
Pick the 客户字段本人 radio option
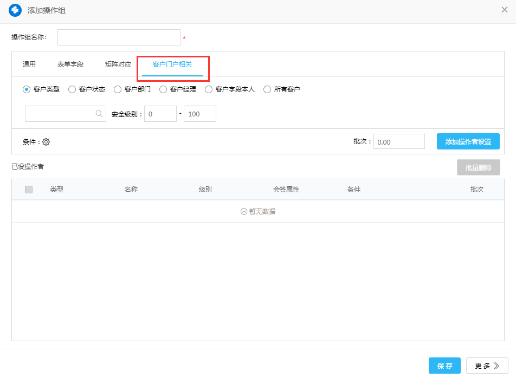pyautogui.click(x=209, y=89)
